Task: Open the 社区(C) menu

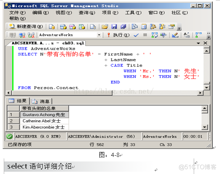Action: coord(179,13)
